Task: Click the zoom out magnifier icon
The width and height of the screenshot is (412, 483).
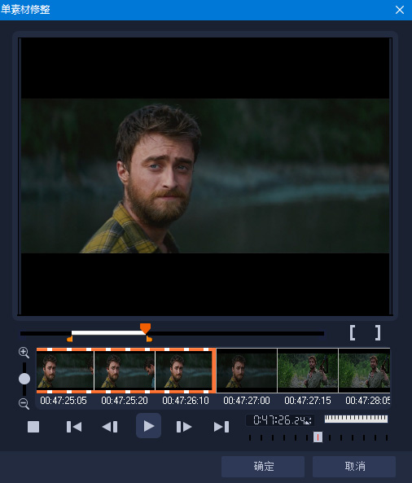Action: (x=24, y=403)
